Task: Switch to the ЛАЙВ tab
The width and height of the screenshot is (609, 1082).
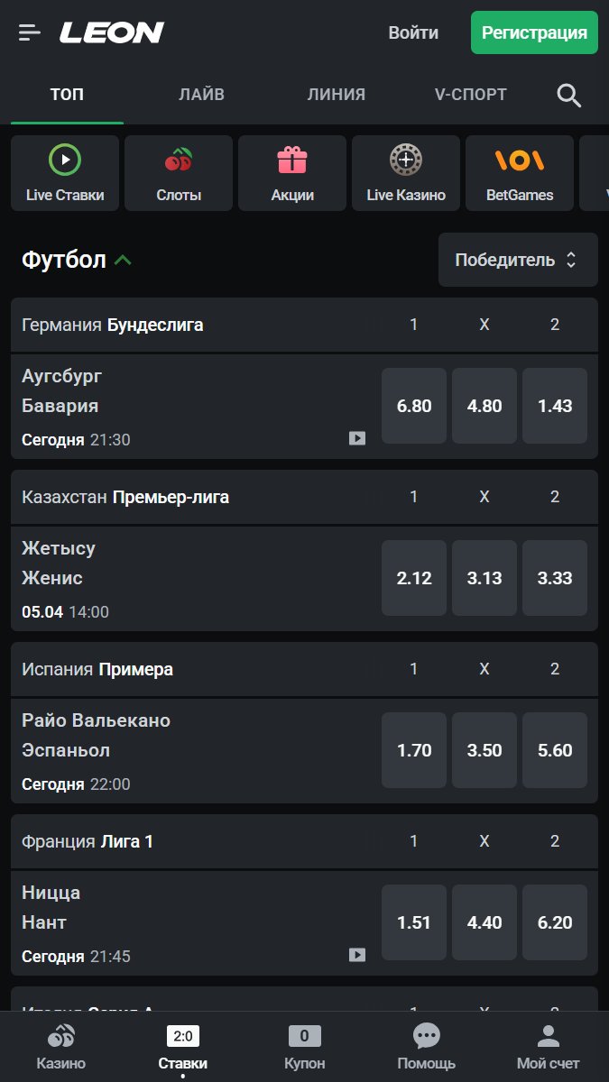Action: tap(201, 95)
